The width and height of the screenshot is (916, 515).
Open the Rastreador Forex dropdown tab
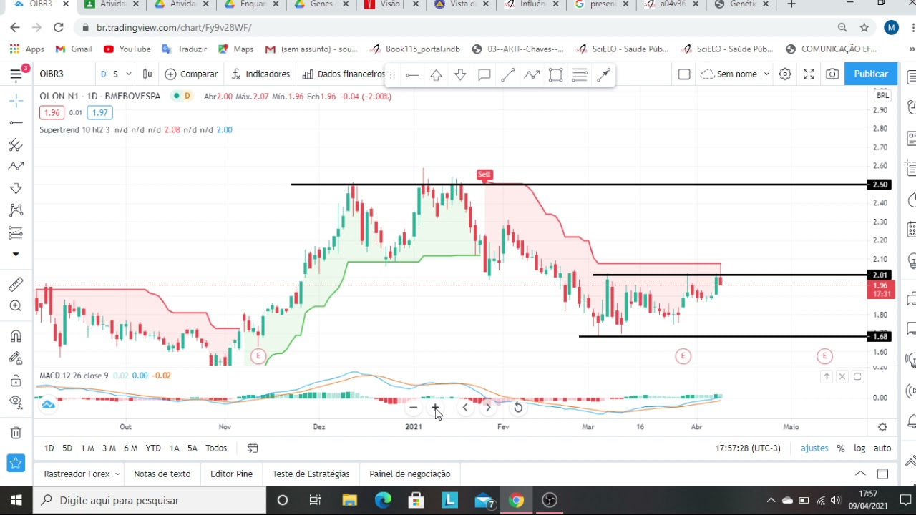82,474
